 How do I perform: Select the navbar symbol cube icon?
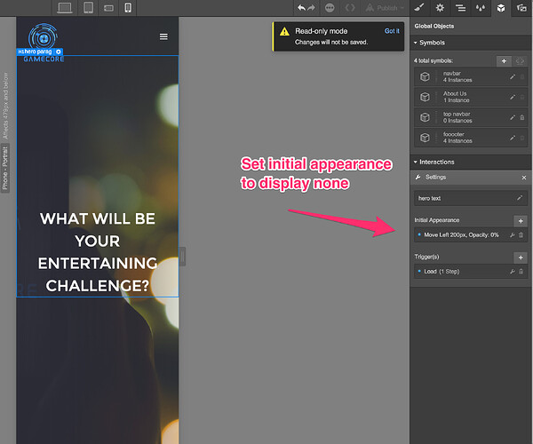click(x=425, y=76)
